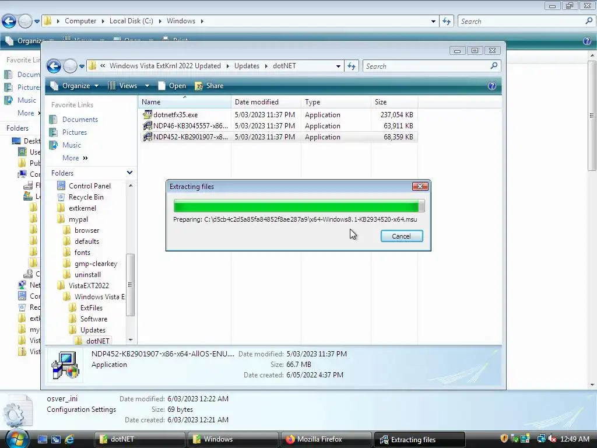This screenshot has width=597, height=448.
Task: Click Local Disk (C:) breadcrumb
Action: [x=131, y=21]
